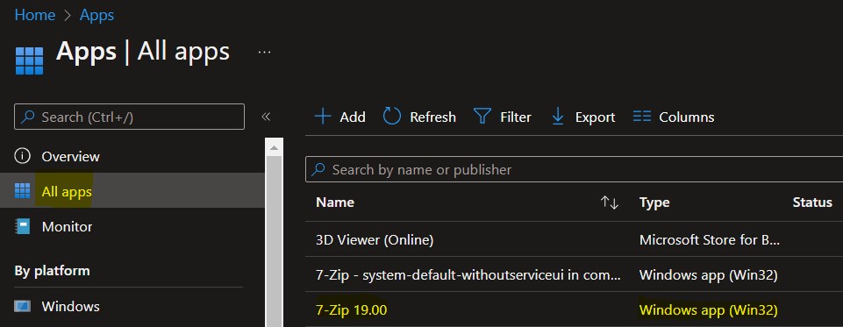Open the Filter option
Viewport: 843px width, 327px height.
click(516, 117)
